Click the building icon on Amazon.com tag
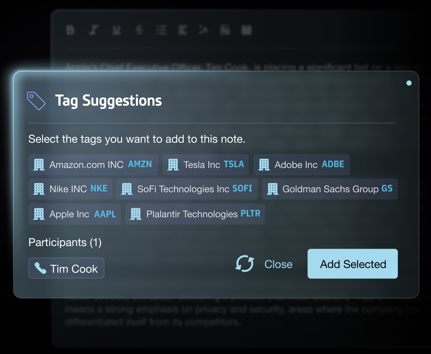Image resolution: width=431 pixels, height=354 pixels. point(39,165)
